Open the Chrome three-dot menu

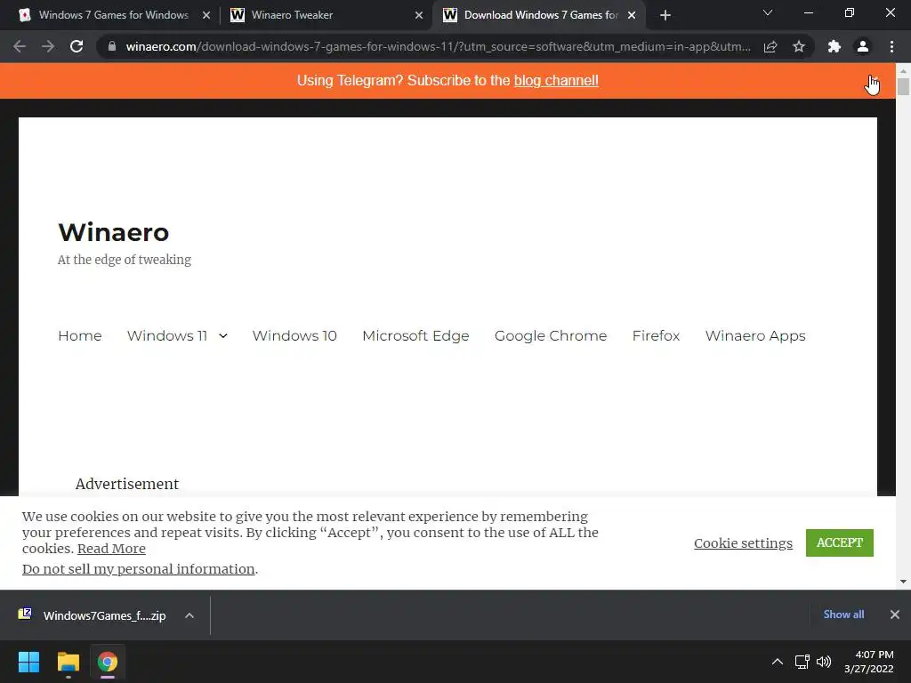pos(891,46)
